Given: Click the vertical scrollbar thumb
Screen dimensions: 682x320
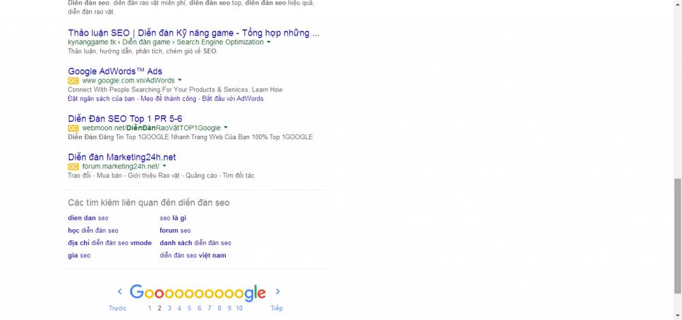Looking at the screenshot, I should tap(678, 235).
